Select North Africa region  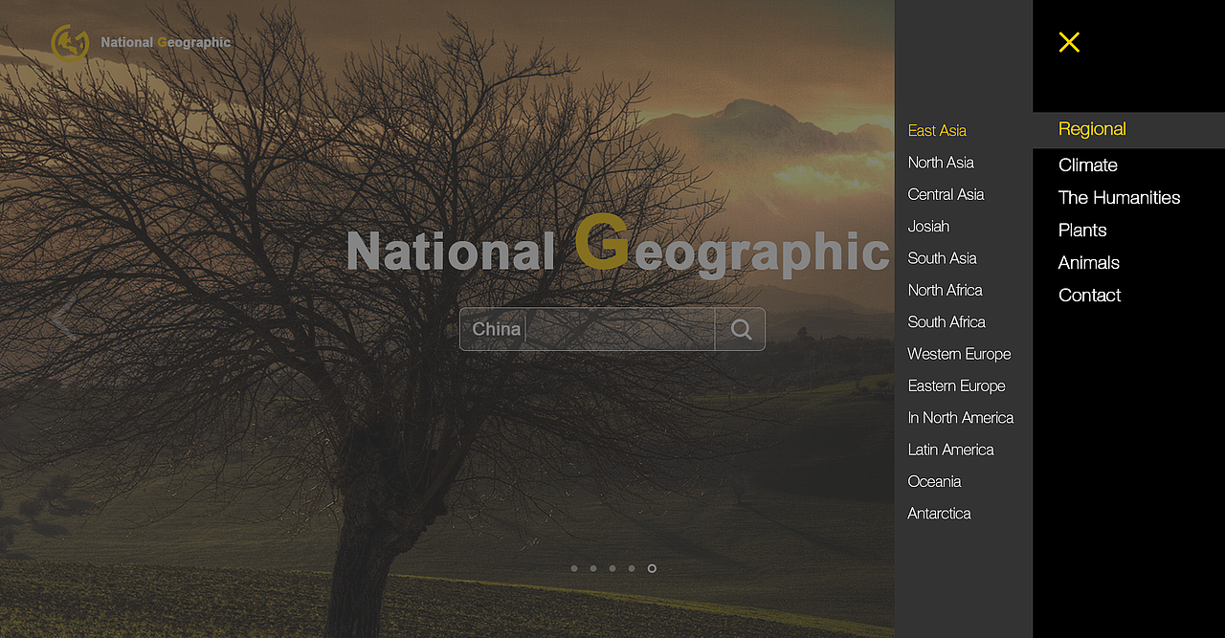click(x=945, y=290)
